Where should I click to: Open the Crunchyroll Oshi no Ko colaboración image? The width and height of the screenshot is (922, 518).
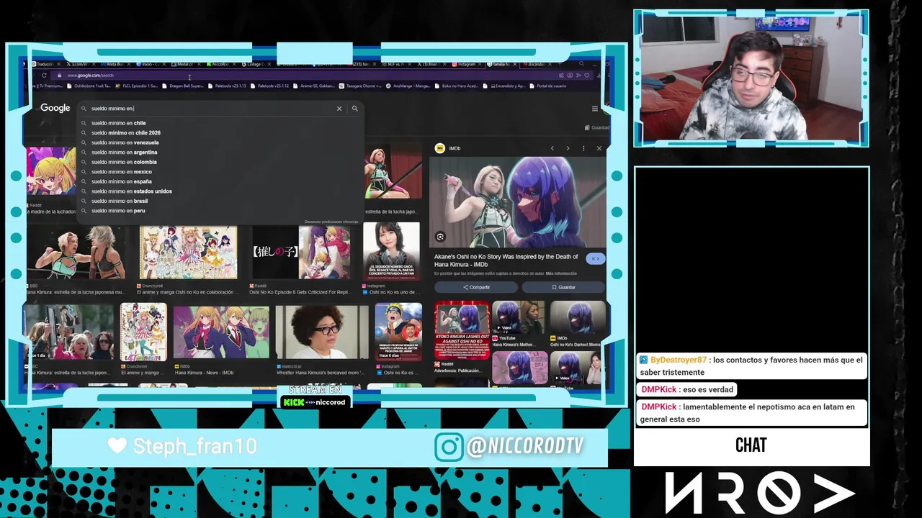tap(188, 253)
